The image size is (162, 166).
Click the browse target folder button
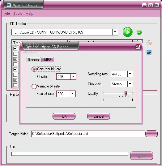click(x=151, y=134)
